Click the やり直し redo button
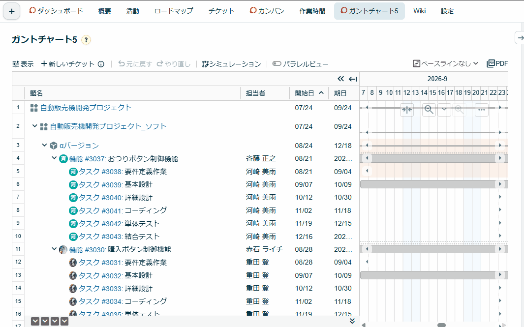 tap(174, 64)
